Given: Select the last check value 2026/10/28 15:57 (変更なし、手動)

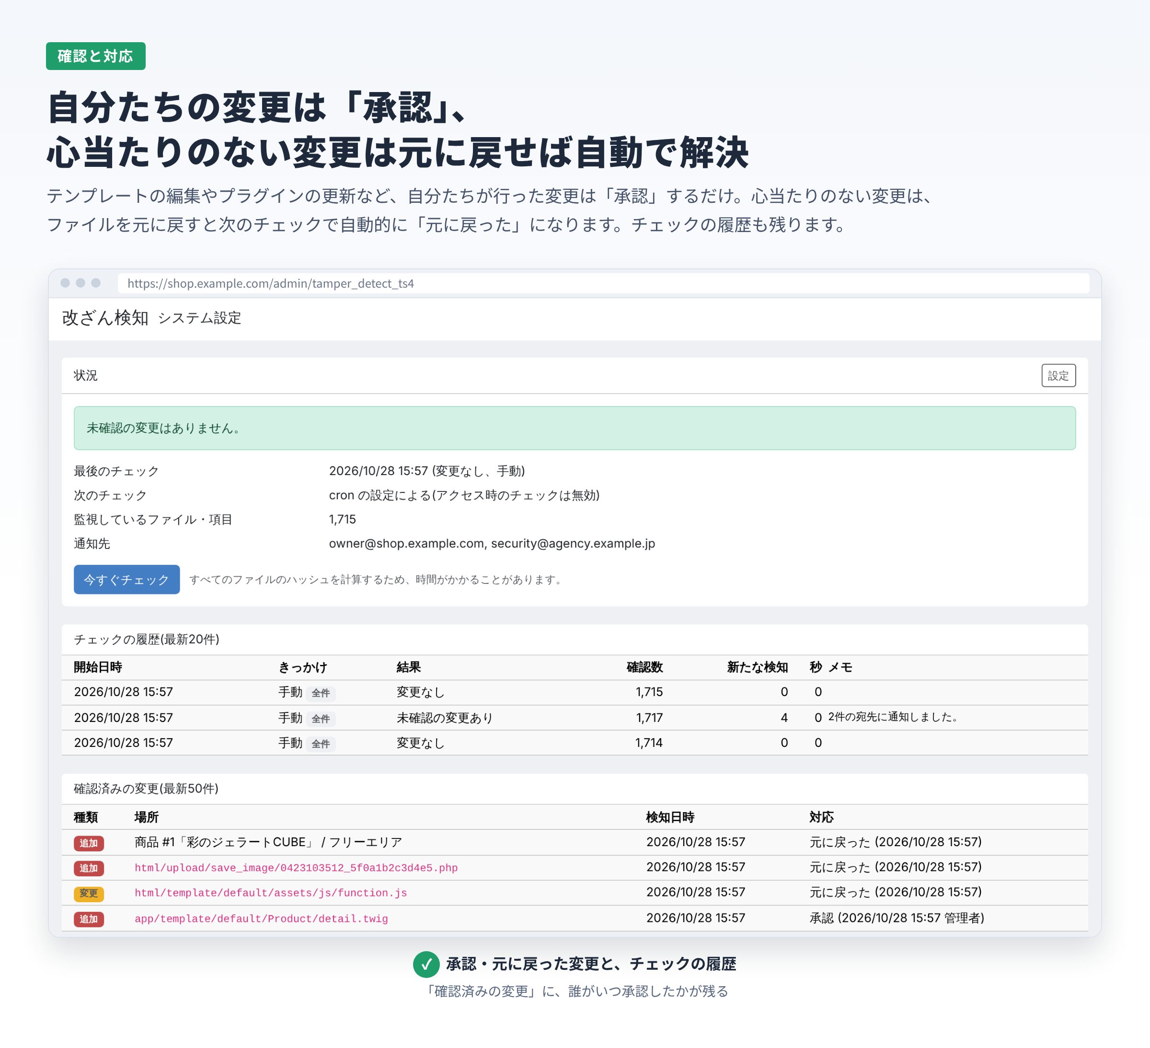Looking at the screenshot, I should (426, 471).
